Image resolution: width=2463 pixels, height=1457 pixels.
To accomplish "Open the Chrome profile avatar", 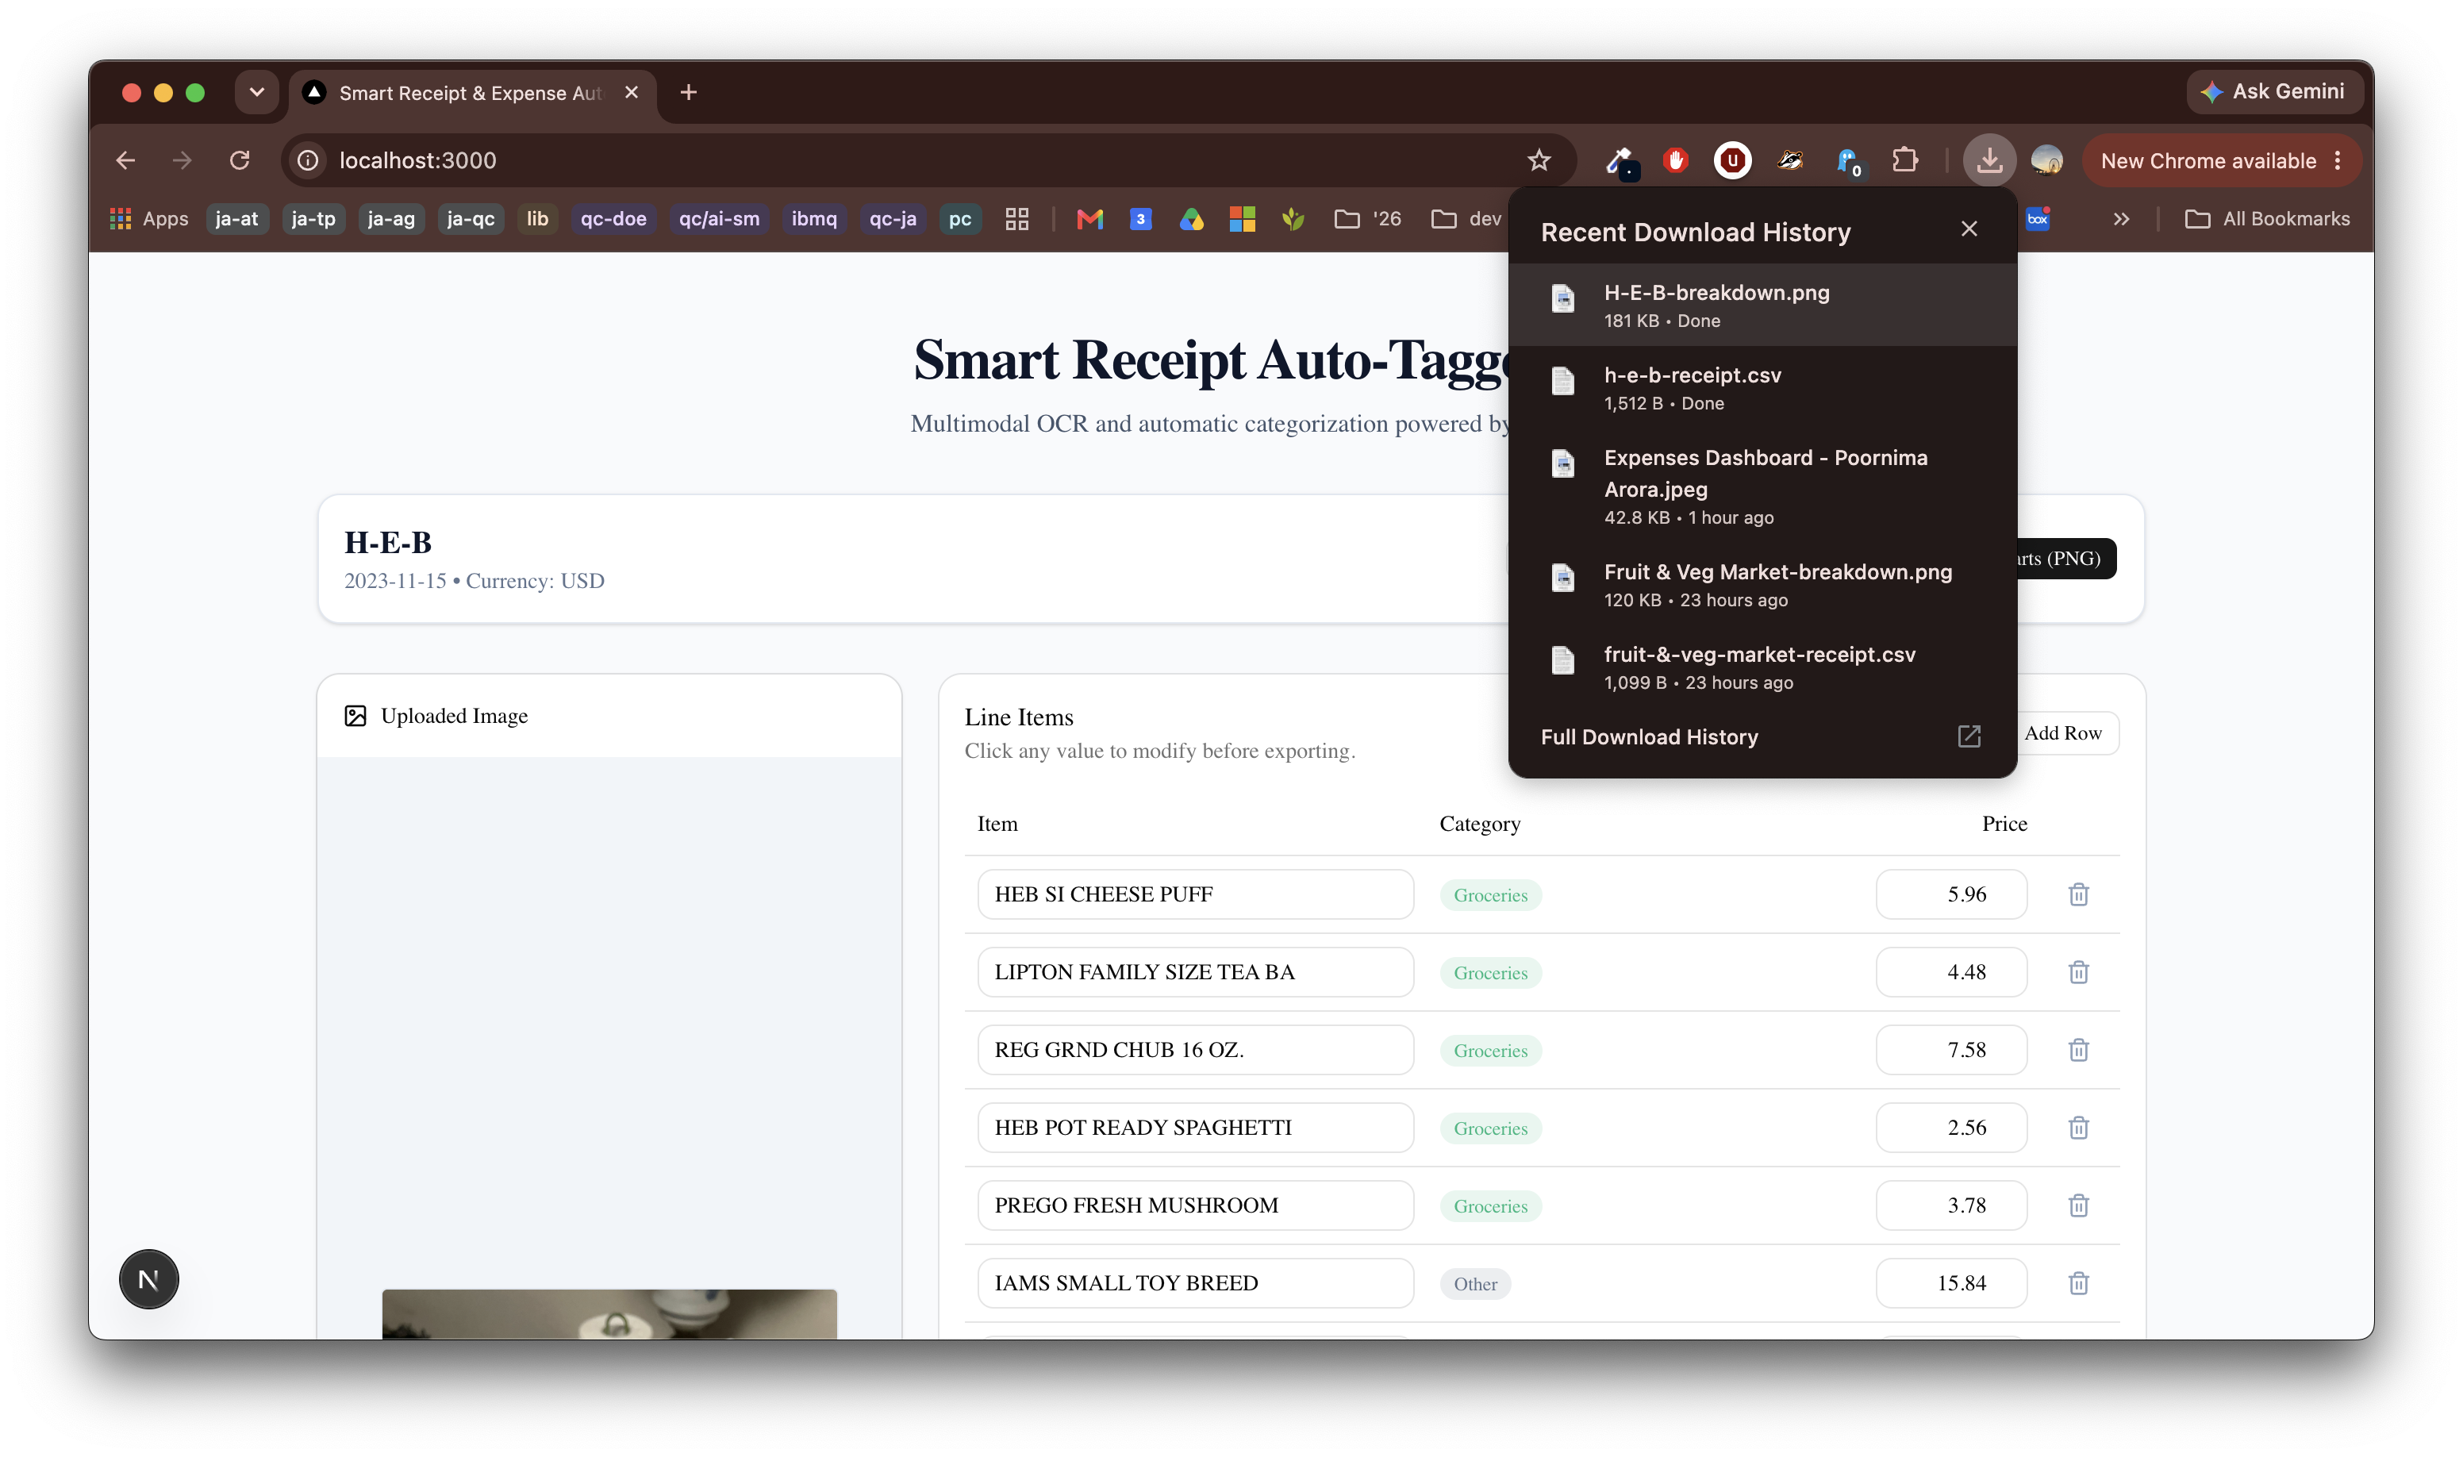I will (2046, 160).
